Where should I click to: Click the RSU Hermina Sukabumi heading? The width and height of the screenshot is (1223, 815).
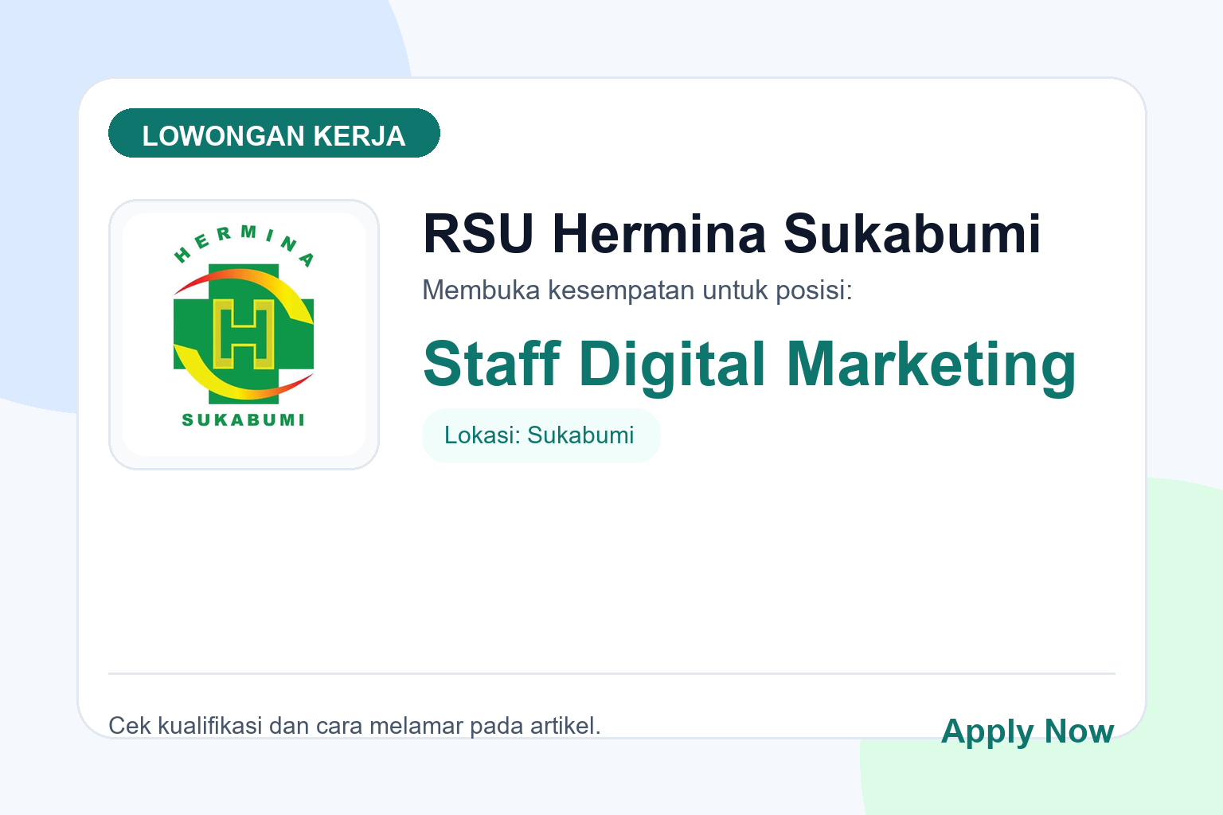coord(732,234)
